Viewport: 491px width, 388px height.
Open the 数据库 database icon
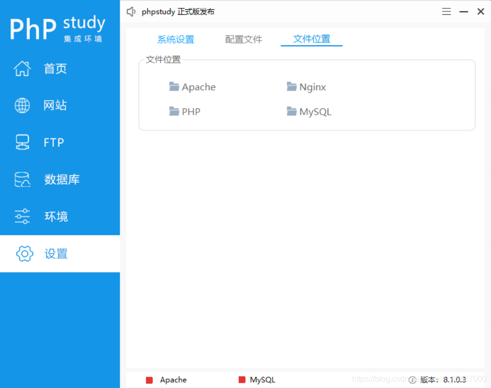click(x=22, y=179)
